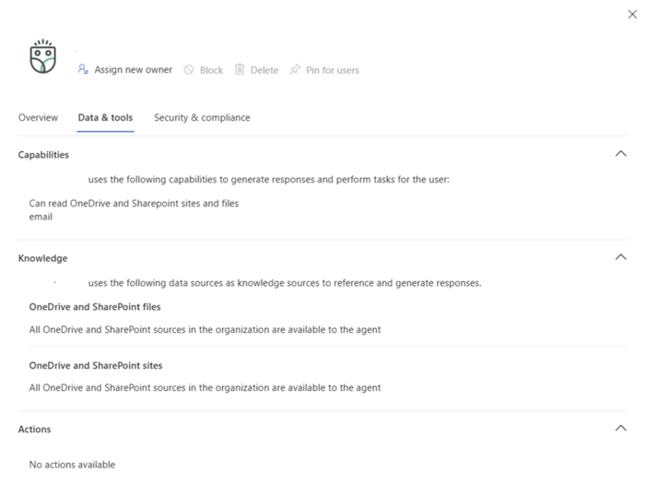Collapse the Actions section chevron
The width and height of the screenshot is (645, 496).
pyautogui.click(x=620, y=428)
